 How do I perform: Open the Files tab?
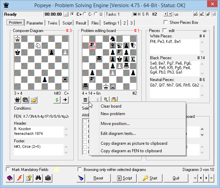(x=95, y=23)
